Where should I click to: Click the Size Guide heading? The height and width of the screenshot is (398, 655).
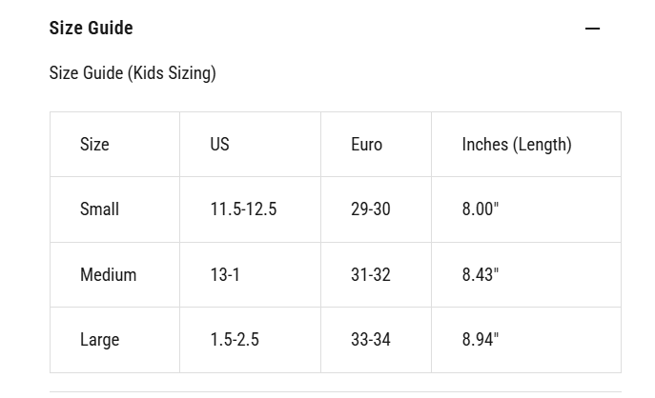pos(91,29)
